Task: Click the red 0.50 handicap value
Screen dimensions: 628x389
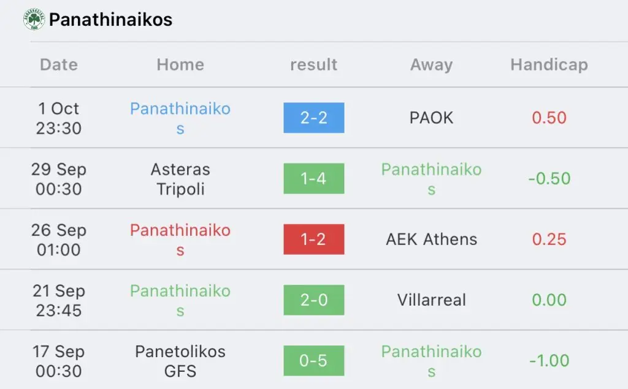Action: [549, 118]
